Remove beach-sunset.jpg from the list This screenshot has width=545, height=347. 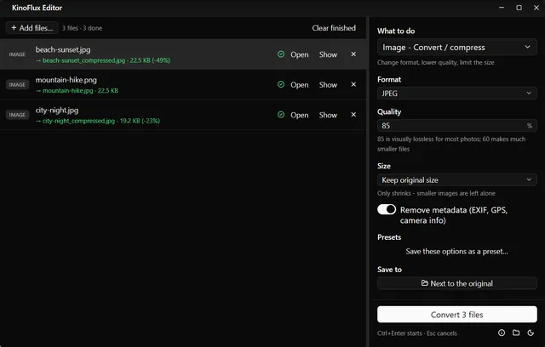pos(353,54)
